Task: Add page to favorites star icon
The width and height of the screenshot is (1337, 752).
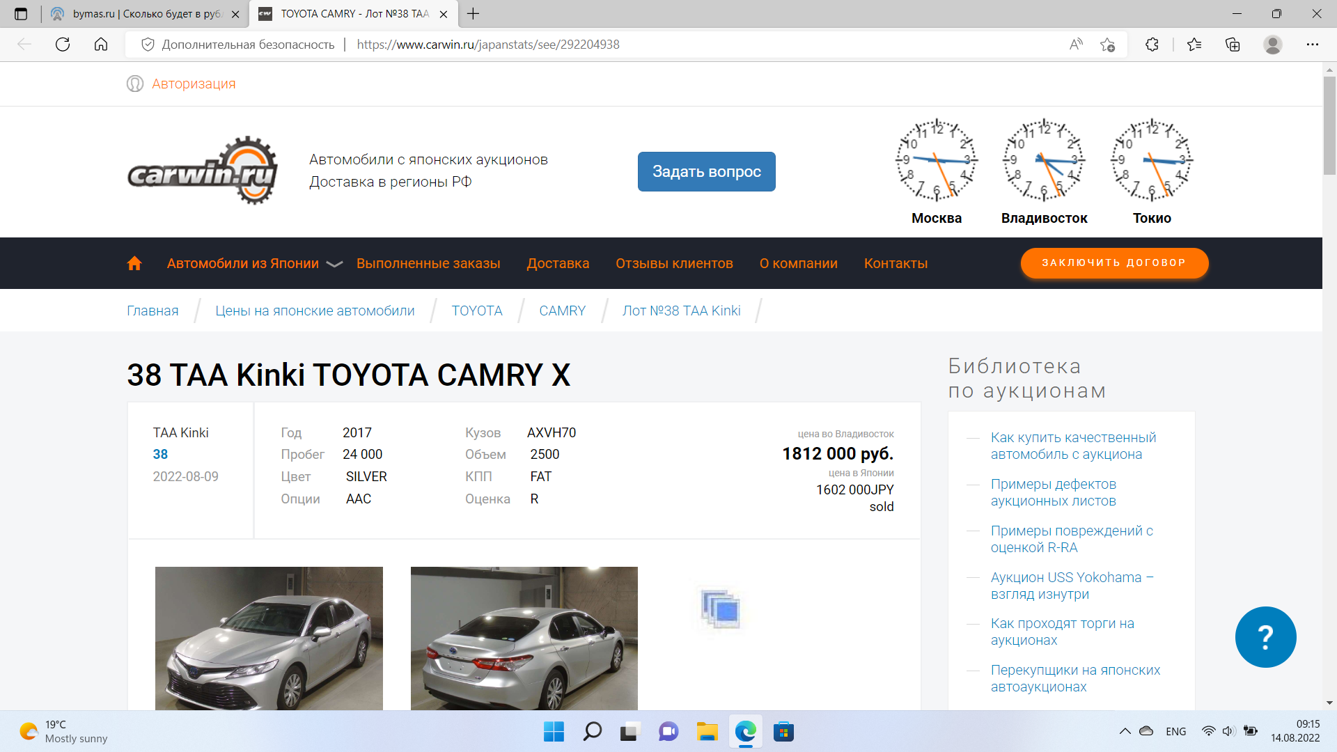Action: [1107, 45]
